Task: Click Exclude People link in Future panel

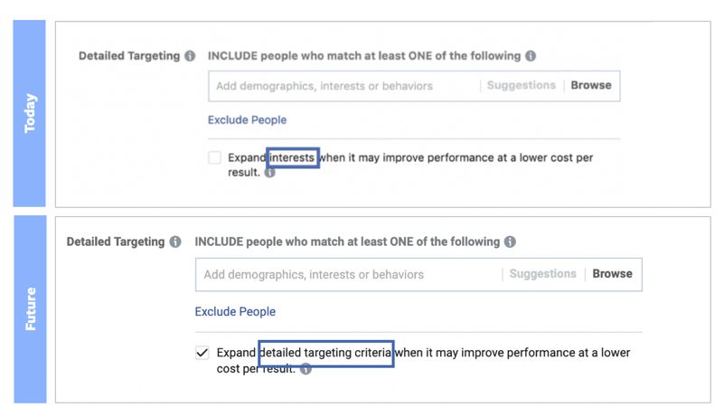Action: 235,312
